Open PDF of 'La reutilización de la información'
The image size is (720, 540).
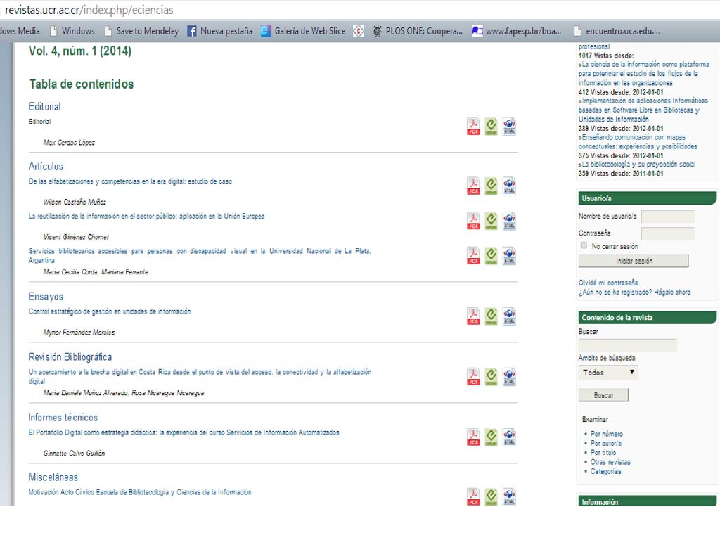coord(473,221)
